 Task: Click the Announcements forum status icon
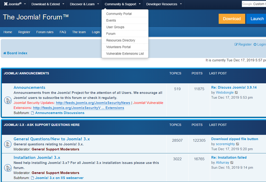click(x=8, y=100)
